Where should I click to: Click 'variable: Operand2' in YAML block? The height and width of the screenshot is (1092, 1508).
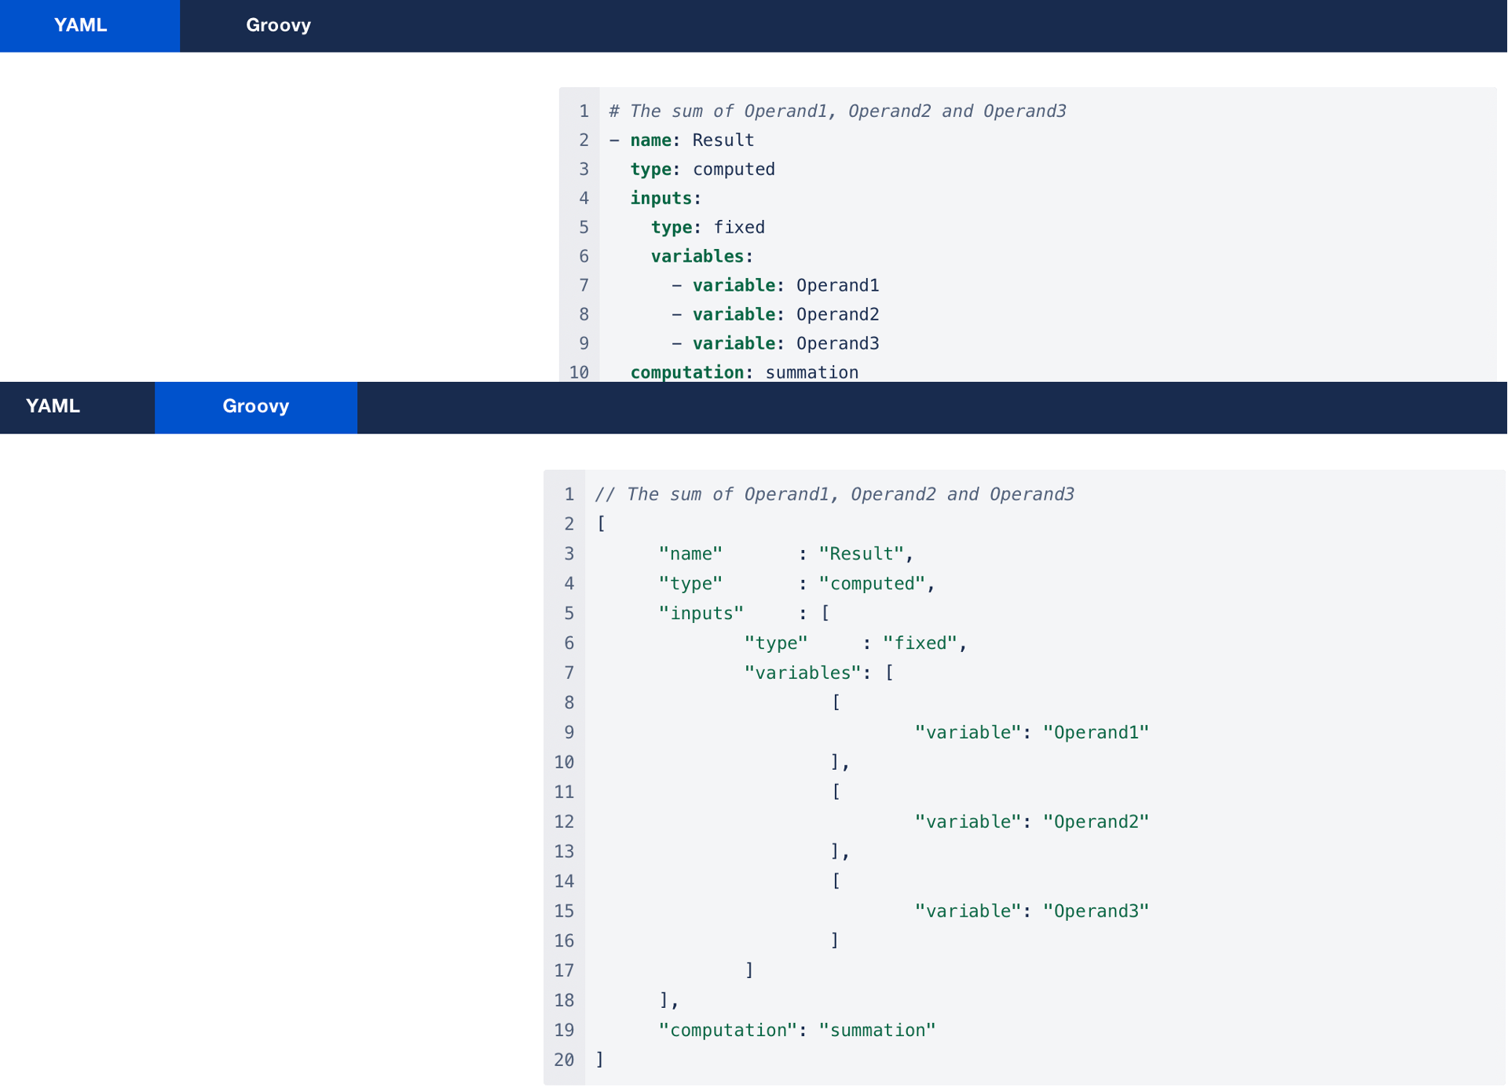(785, 314)
